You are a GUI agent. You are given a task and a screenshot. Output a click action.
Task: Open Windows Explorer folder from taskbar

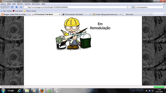27,91
